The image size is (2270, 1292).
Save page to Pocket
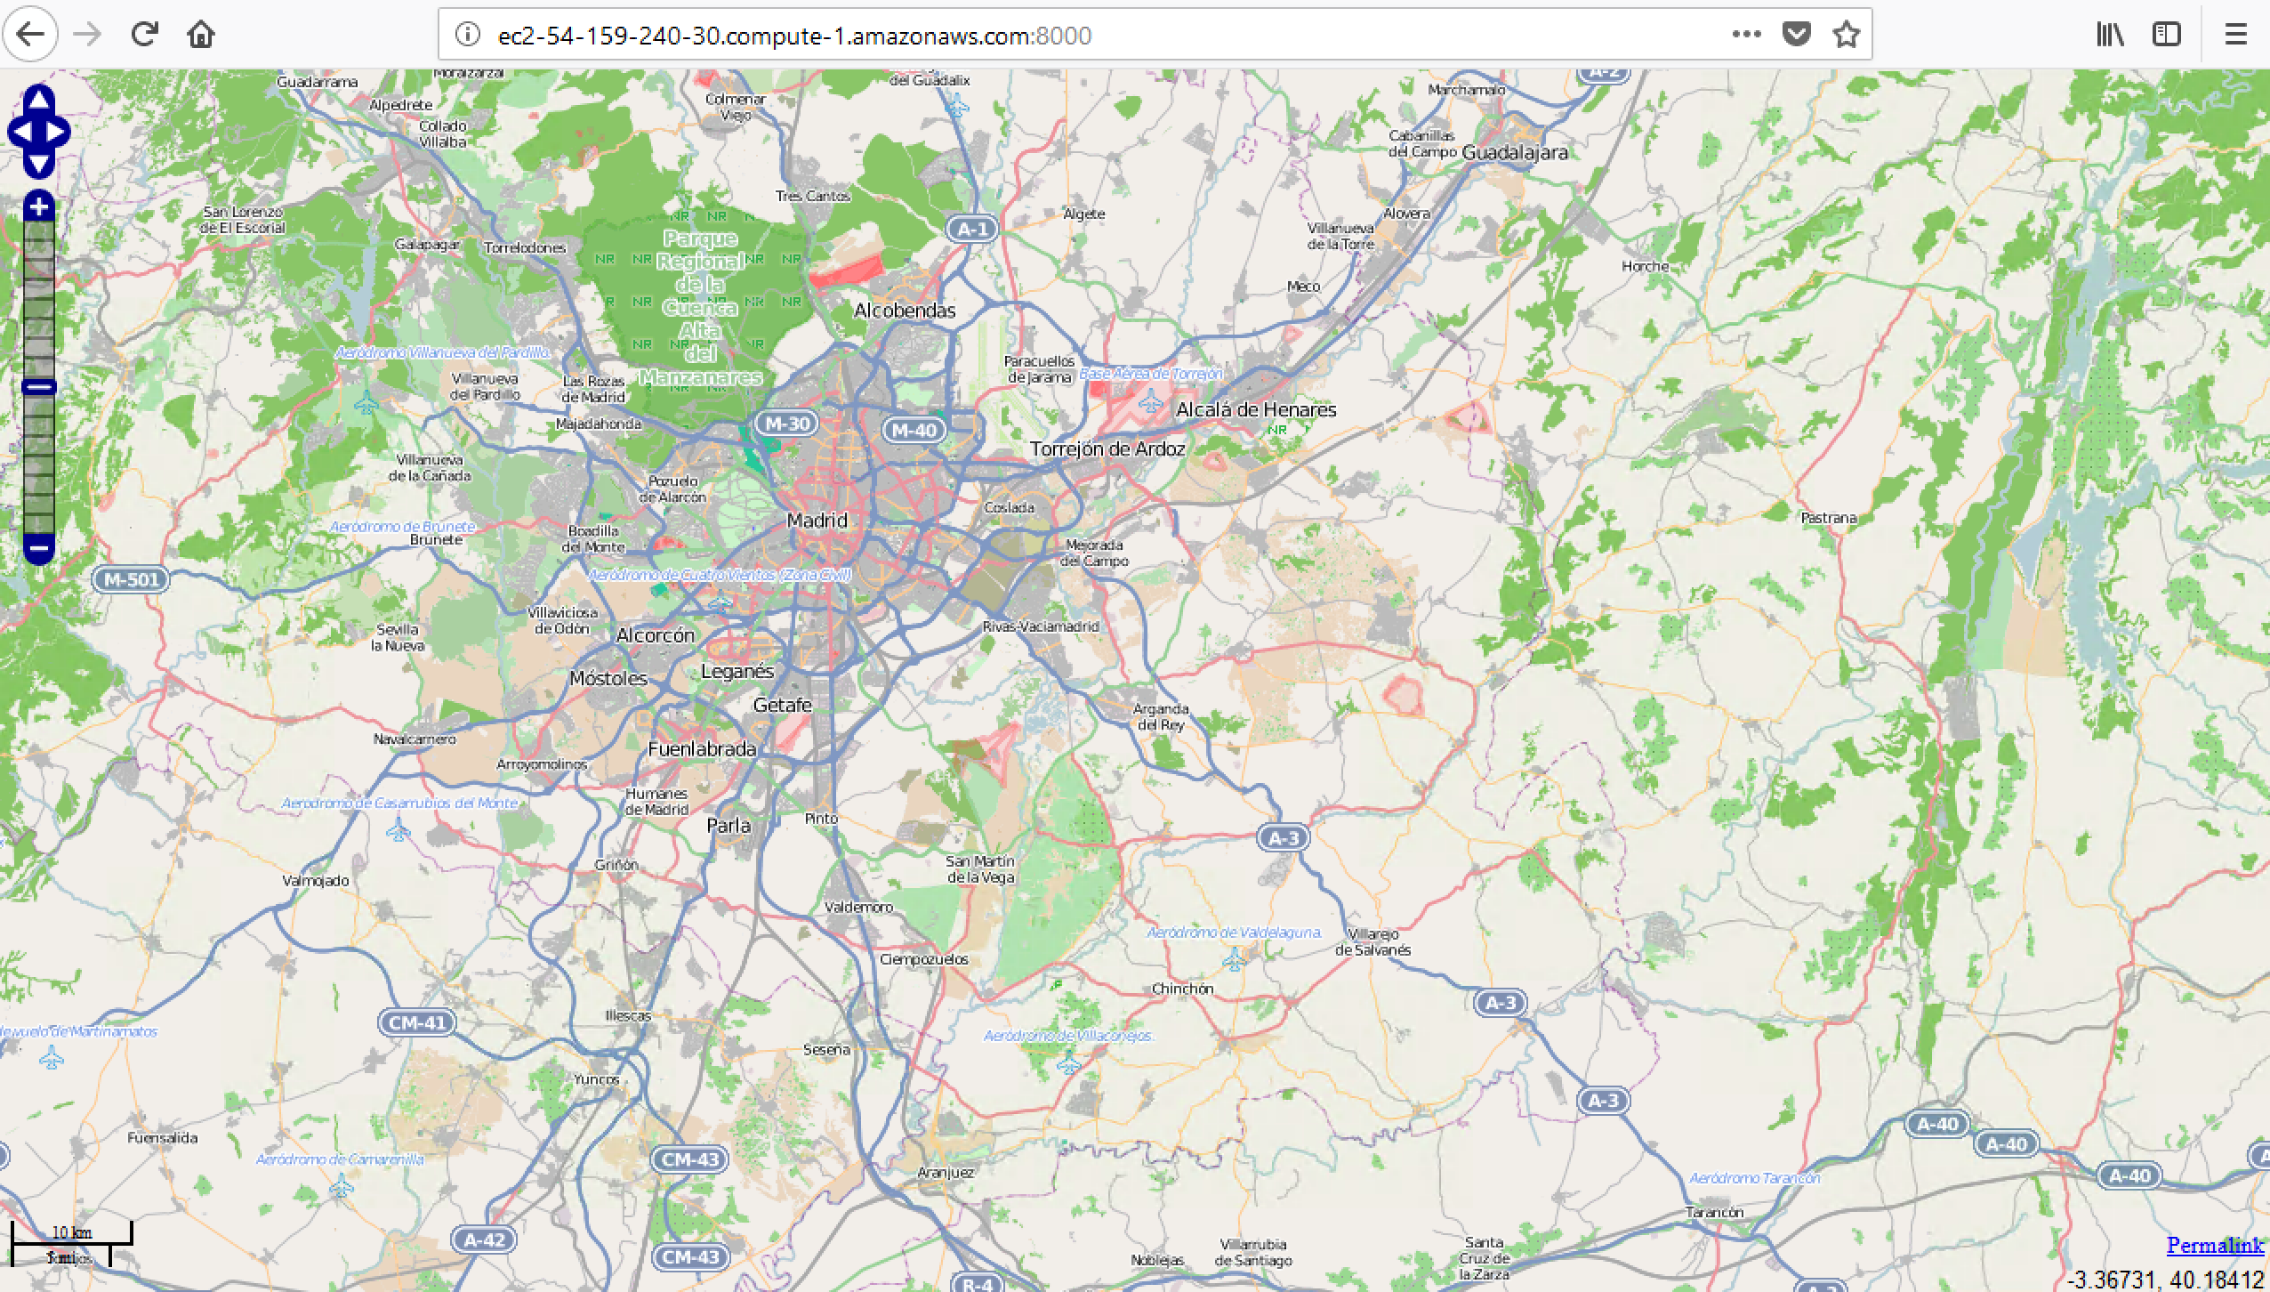pyautogui.click(x=1797, y=35)
